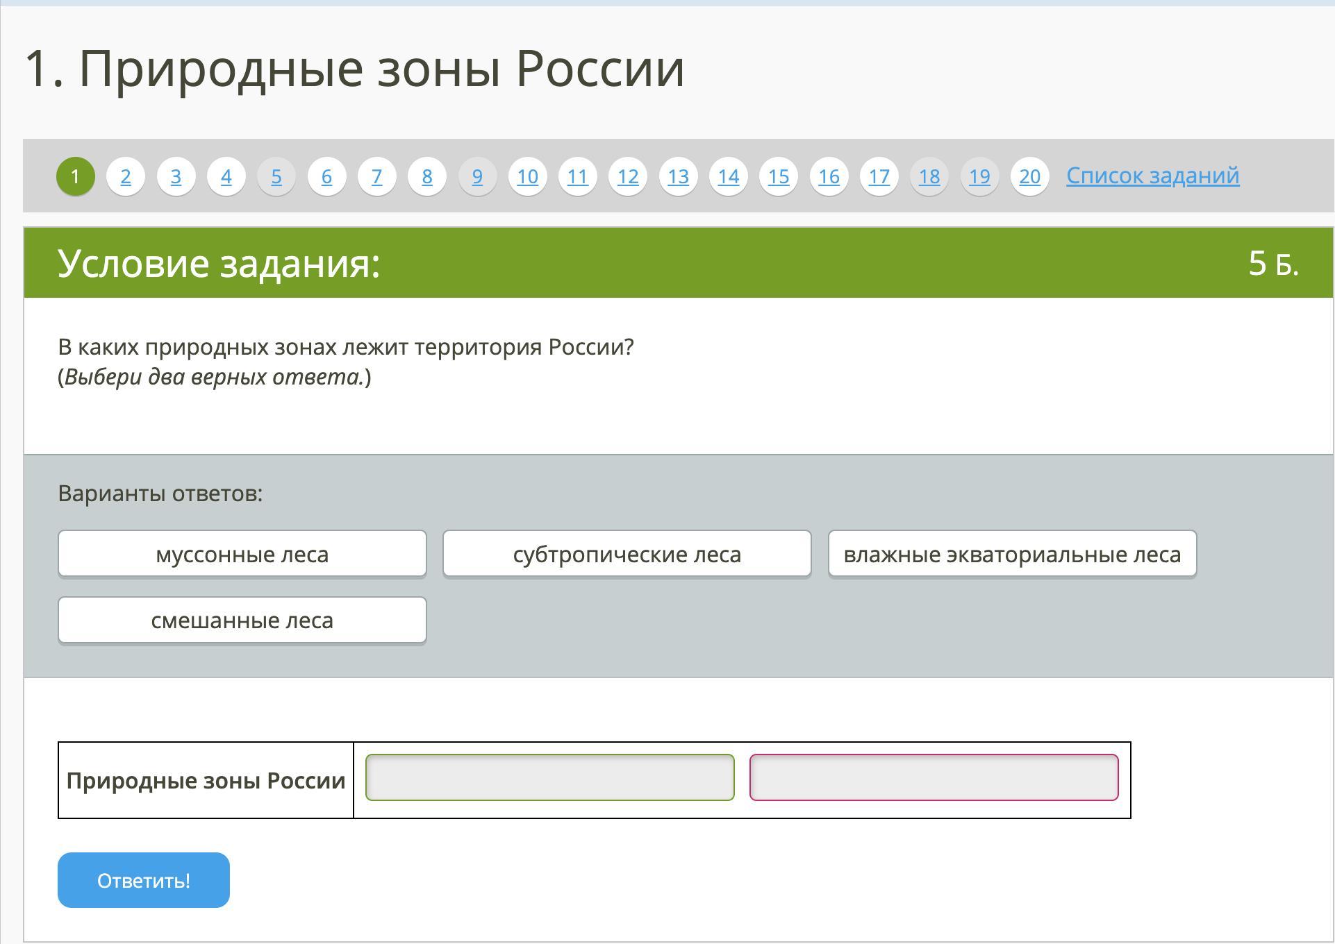The image size is (1335, 944).
Task: Select влажные экваториальные леса answer tile
Action: pyautogui.click(x=1012, y=554)
